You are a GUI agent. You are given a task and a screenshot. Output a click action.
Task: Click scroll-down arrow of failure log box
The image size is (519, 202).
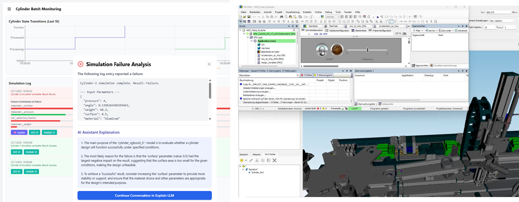coord(210,119)
